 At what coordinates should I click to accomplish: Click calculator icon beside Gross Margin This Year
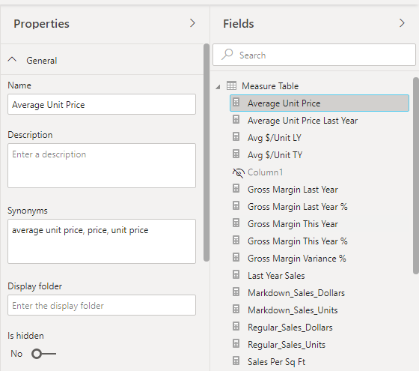pyautogui.click(x=236, y=223)
